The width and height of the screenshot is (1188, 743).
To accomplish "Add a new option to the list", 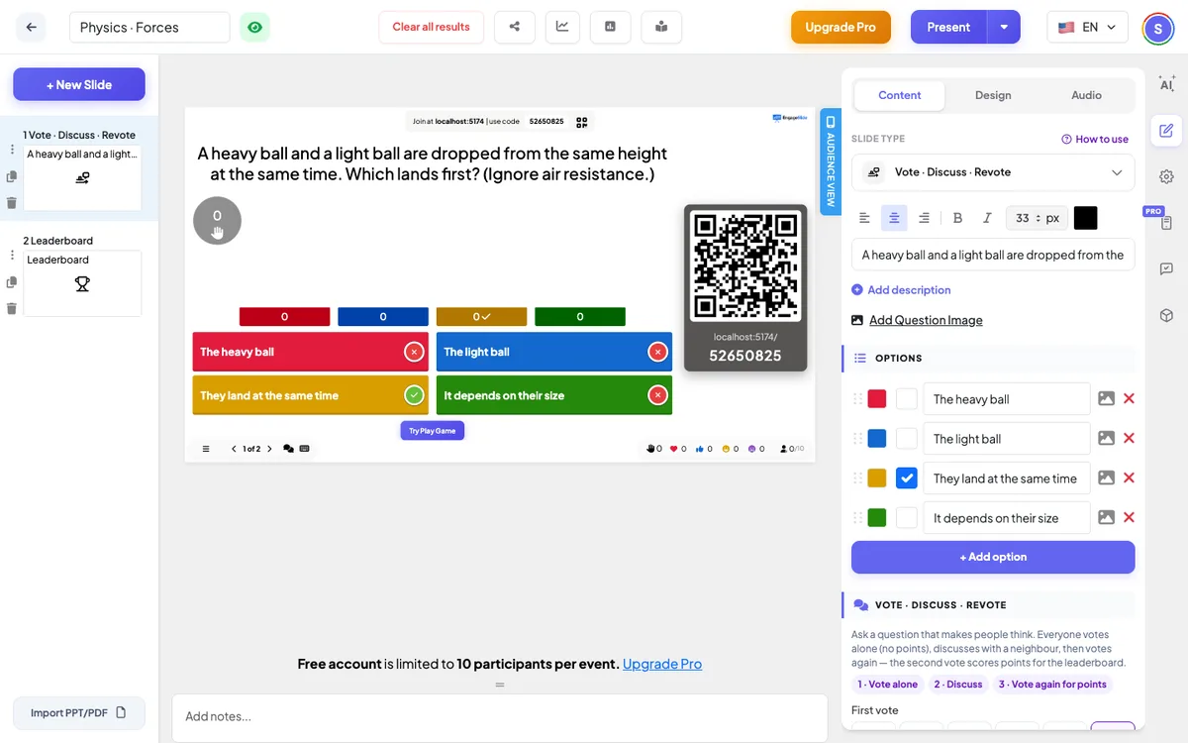I will [x=993, y=557].
